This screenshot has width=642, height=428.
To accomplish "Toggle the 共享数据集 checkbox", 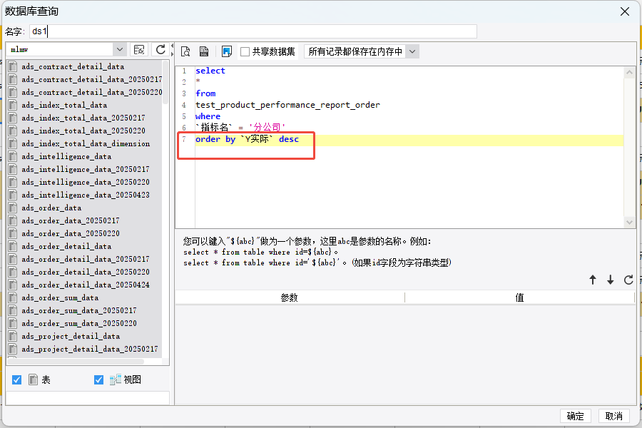I will click(x=245, y=51).
